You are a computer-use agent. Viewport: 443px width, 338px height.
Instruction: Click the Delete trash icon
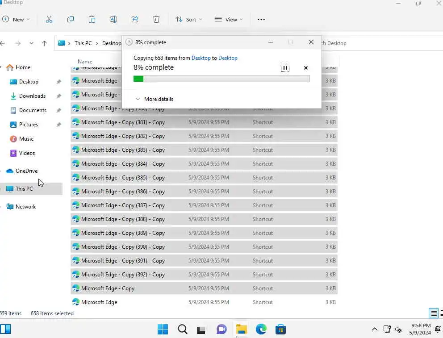click(156, 20)
